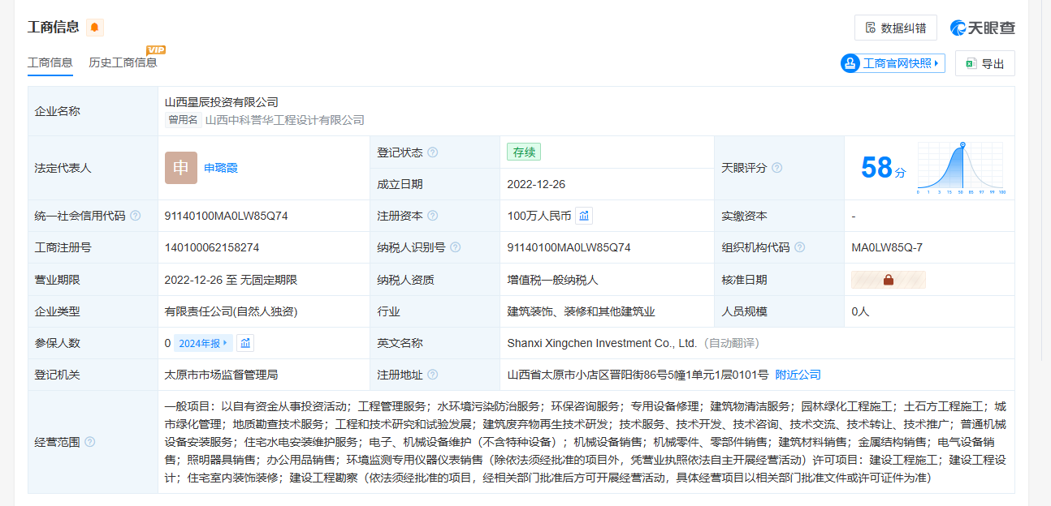Viewport: 1051px width, 506px height.
Task: Click the chart icon beside 100万人民币
Action: pyautogui.click(x=584, y=216)
